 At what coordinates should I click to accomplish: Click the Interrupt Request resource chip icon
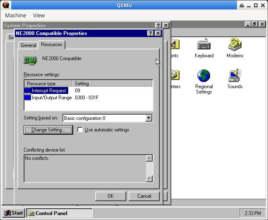tap(28, 91)
